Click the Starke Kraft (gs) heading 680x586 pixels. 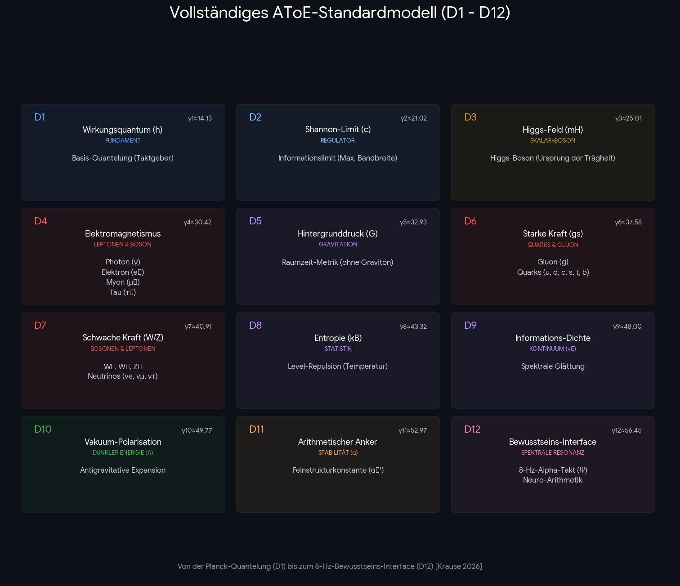pos(553,233)
